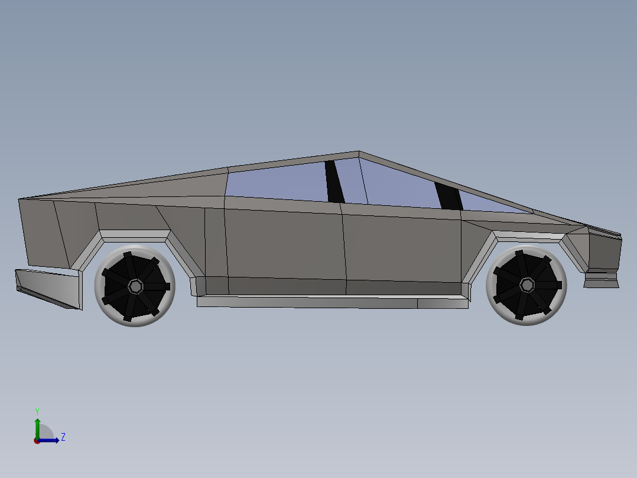
Task: Select the front wheel hub below the hood
Action: [x=527, y=285]
